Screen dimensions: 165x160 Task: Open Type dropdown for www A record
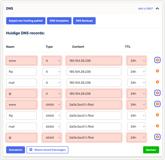(51, 61)
